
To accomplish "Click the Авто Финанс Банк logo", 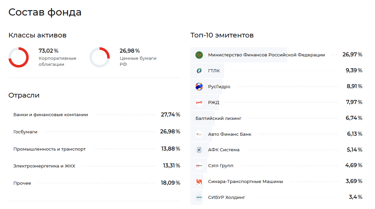I will tap(199, 134).
